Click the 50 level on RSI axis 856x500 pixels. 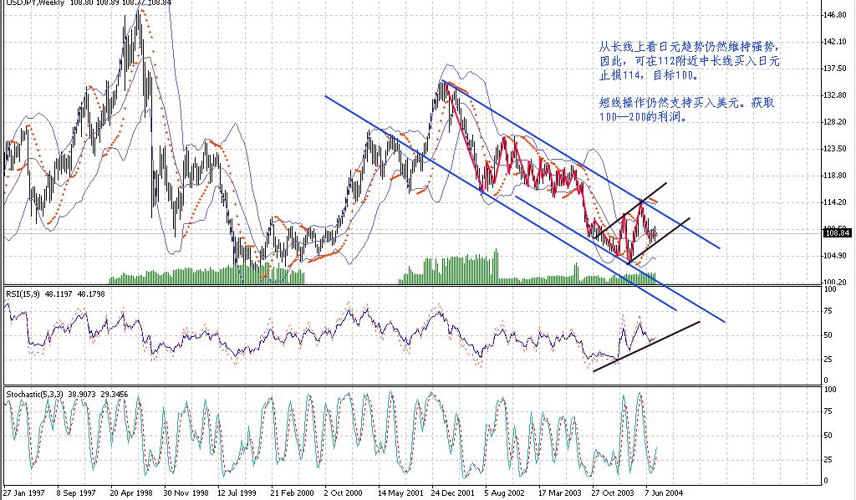click(x=828, y=335)
